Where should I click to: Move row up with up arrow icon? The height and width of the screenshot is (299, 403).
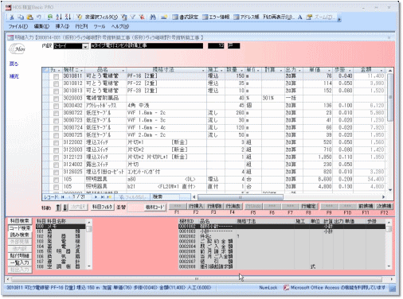[58, 208]
